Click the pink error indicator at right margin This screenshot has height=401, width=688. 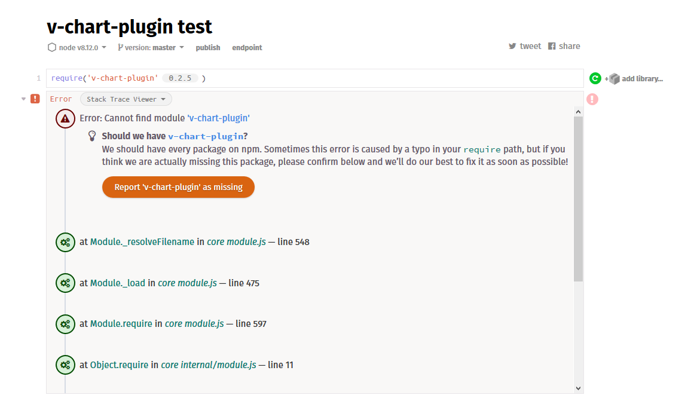(x=592, y=99)
